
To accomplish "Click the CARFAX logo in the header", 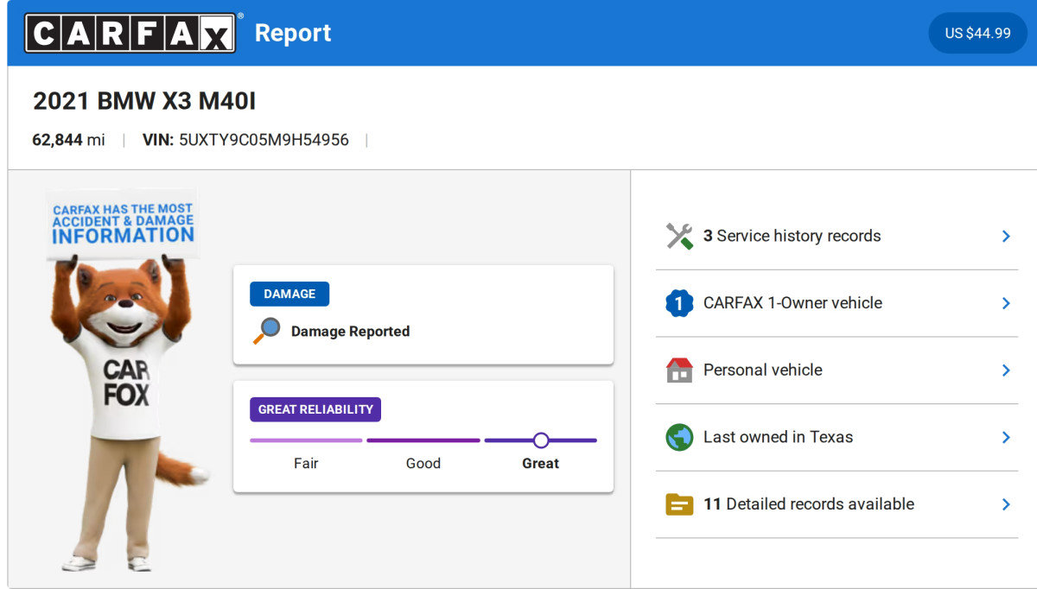I will click(130, 33).
